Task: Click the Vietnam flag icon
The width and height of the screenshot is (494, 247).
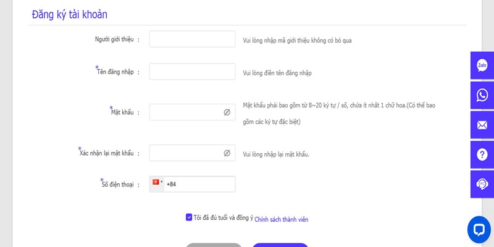Action: point(156,182)
